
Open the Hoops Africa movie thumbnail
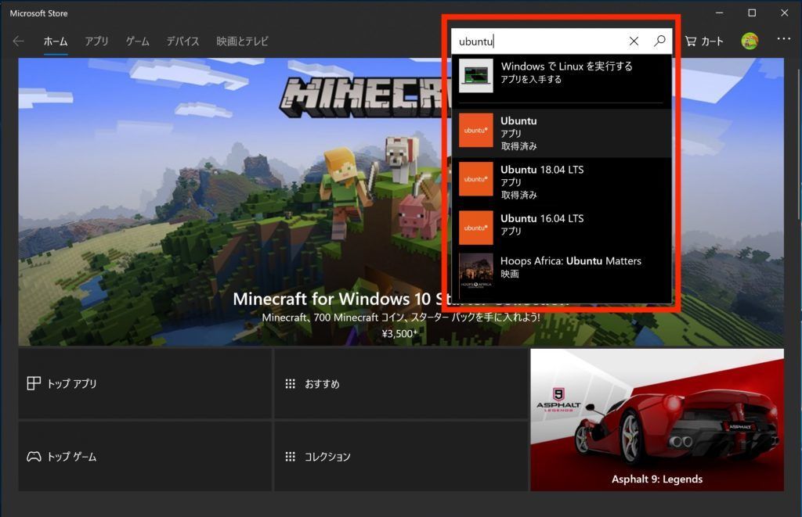475,271
